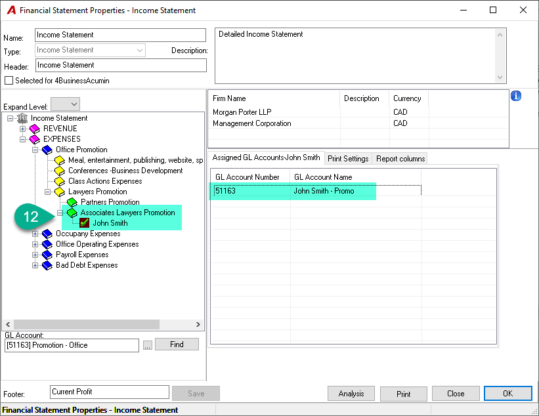Expand the Occupany Expenses node
The height and width of the screenshot is (416, 539).
coord(35,234)
